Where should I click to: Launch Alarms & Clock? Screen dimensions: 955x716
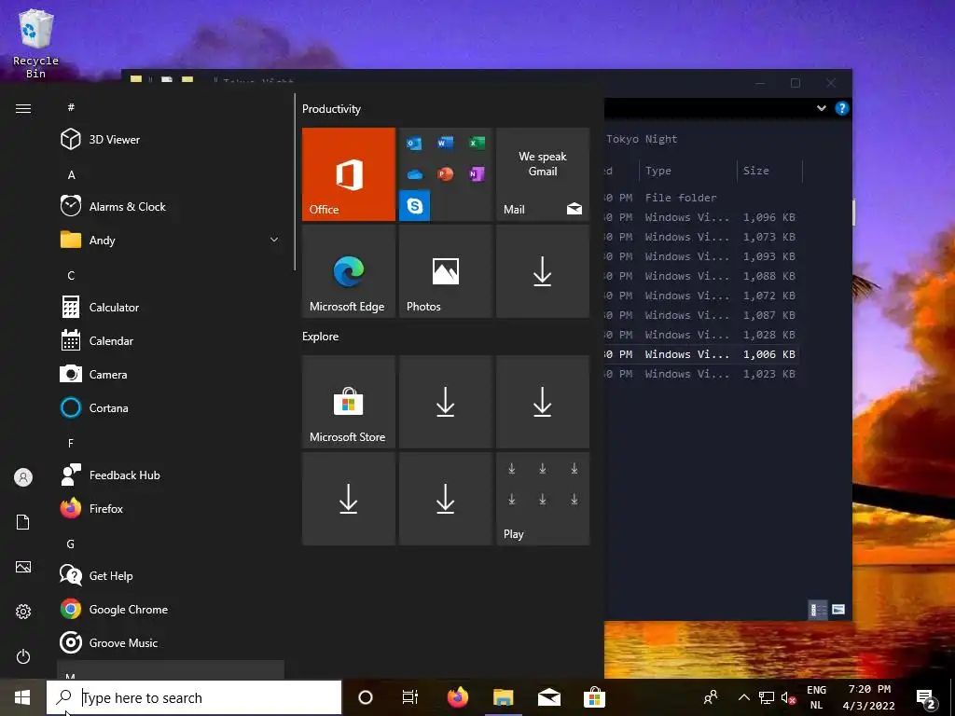pyautogui.click(x=171, y=206)
